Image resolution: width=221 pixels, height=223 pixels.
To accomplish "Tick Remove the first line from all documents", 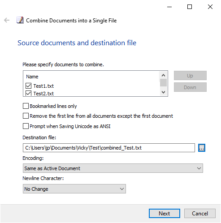I will 26,116.
